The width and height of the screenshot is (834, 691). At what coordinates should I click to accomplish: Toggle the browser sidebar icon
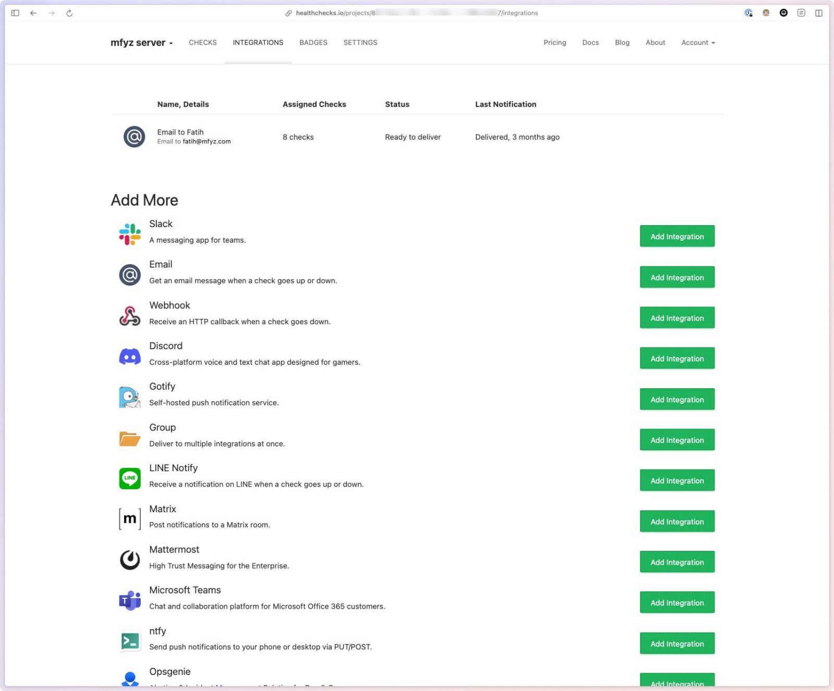(15, 13)
